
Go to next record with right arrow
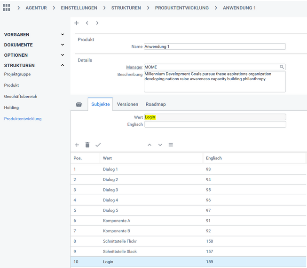97,23
